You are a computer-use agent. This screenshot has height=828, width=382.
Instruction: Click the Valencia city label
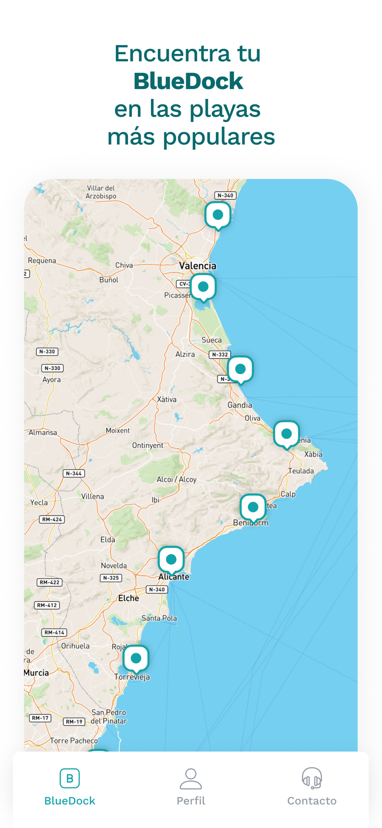click(198, 266)
